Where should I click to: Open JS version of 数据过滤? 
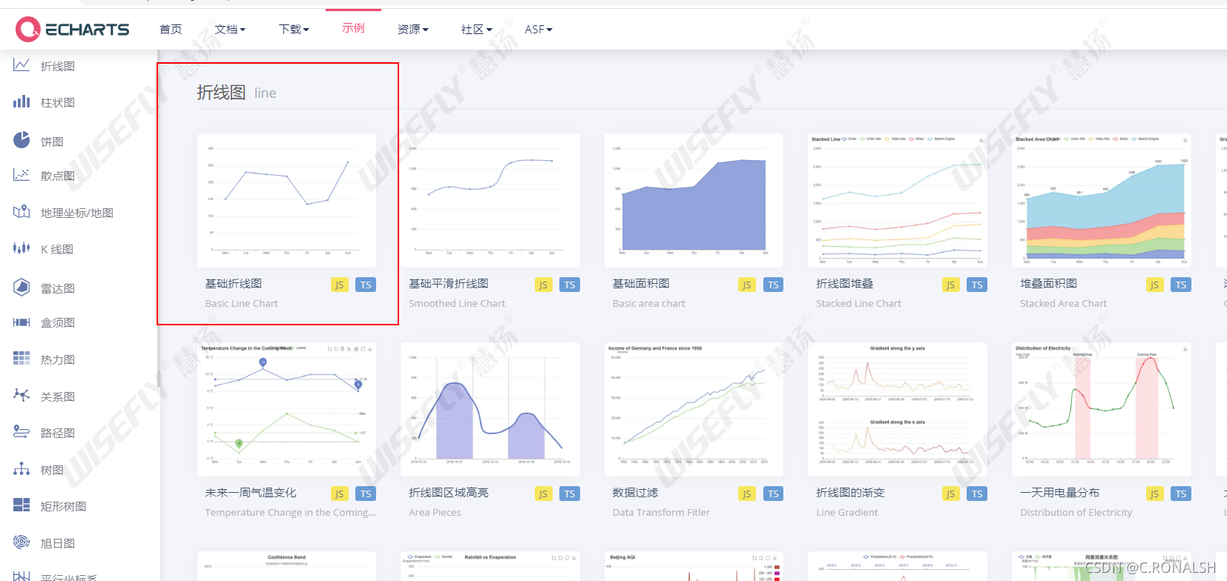(x=746, y=494)
